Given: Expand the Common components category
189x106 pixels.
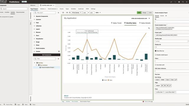Looking at the screenshot, I should pyautogui.click(x=34, y=19).
